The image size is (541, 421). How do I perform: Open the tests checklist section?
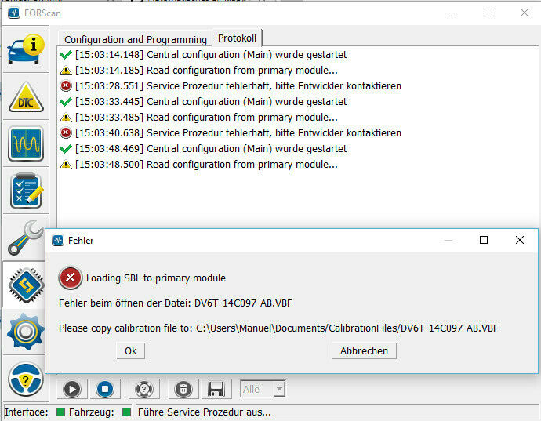pyautogui.click(x=26, y=191)
